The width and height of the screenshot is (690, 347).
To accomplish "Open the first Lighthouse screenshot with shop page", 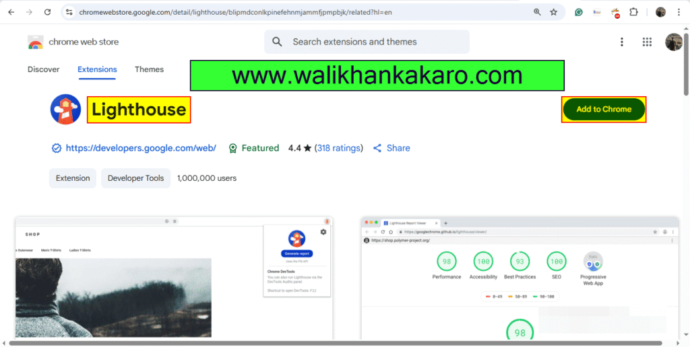I will [174, 278].
